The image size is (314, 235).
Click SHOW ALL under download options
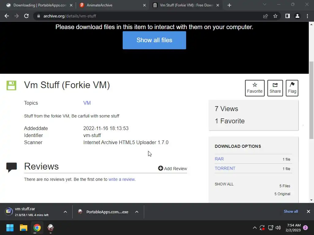pos(224,184)
